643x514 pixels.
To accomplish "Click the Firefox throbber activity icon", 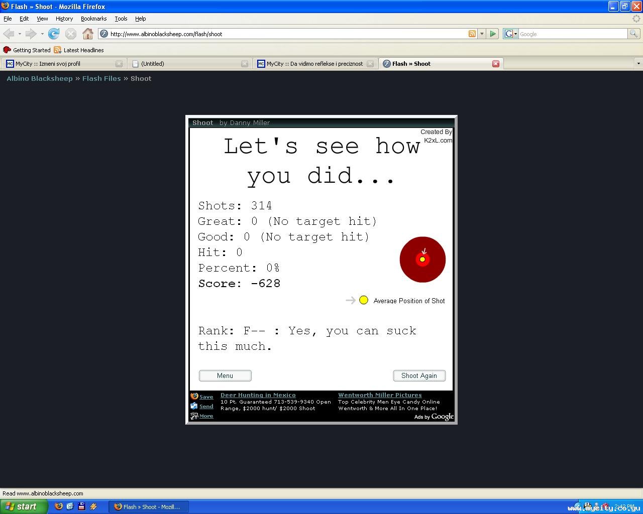I will tap(636, 19).
